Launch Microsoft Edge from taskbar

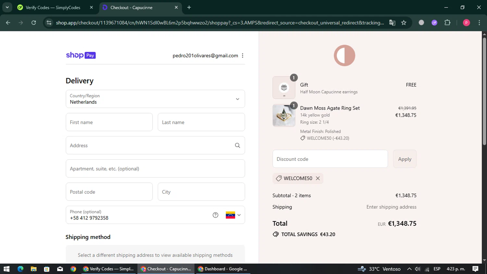(20, 269)
